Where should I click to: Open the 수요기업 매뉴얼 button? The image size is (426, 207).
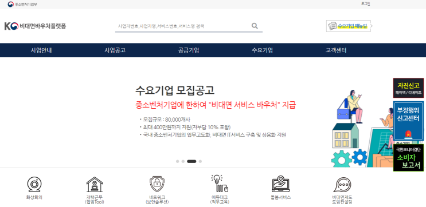[349, 26]
